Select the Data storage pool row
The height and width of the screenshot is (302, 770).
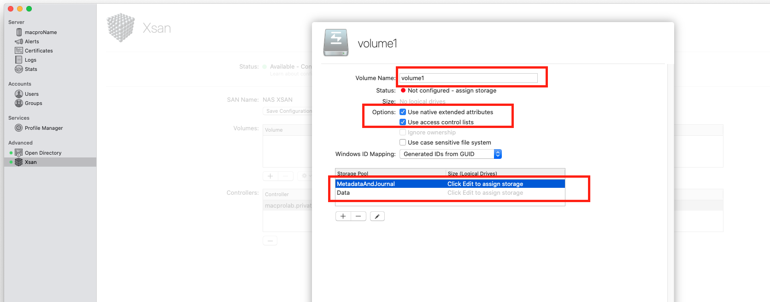[450, 193]
